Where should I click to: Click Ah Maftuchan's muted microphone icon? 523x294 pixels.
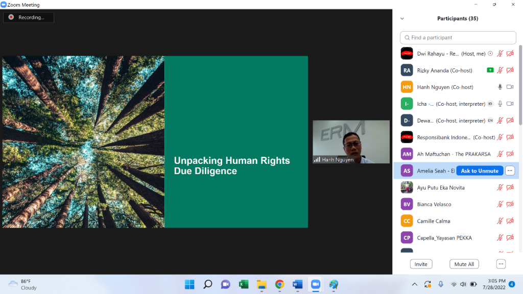point(500,154)
